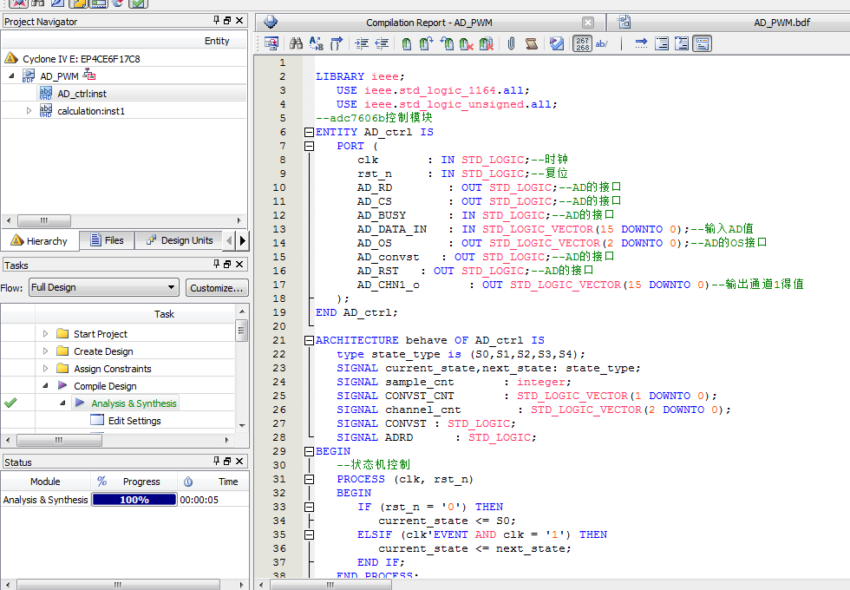Image resolution: width=850 pixels, height=590 pixels.
Task: Click the Analysis & Synthesis 100% progress bar
Action: (x=134, y=500)
